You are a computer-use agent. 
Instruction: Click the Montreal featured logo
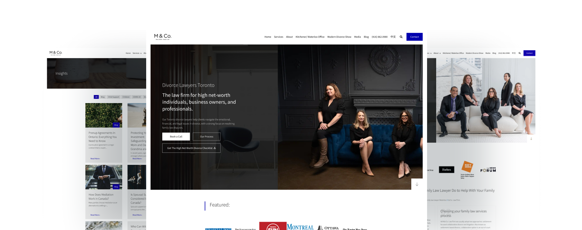(x=300, y=227)
